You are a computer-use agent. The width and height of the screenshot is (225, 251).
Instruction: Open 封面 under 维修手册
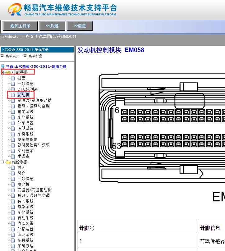tap(21, 168)
